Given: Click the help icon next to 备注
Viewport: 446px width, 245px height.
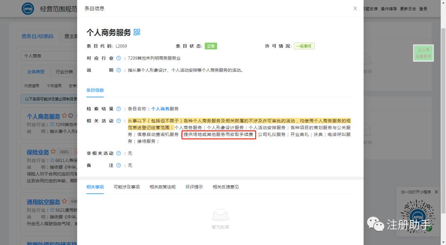Looking at the screenshot, I should [118, 165].
